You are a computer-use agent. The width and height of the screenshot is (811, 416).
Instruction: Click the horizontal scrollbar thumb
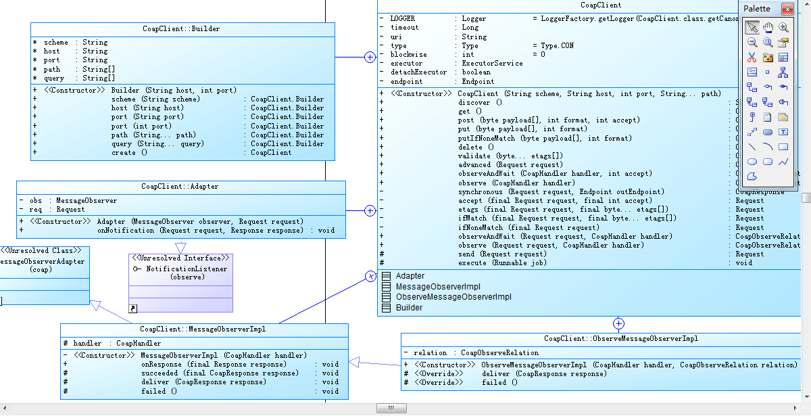pyautogui.click(x=391, y=409)
